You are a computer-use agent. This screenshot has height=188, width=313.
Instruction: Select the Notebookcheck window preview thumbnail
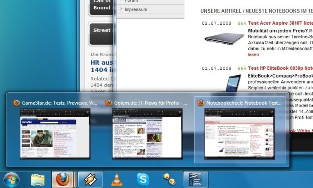tap(239, 134)
